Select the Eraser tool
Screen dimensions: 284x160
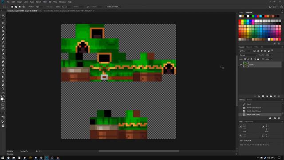pyautogui.click(x=3, y=54)
